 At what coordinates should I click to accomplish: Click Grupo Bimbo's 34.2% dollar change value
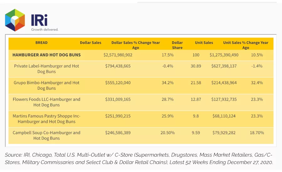[167, 83]
